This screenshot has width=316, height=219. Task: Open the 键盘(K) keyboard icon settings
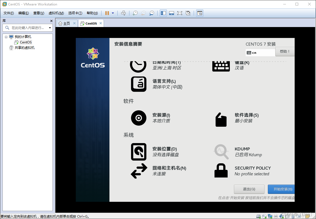click(x=221, y=66)
